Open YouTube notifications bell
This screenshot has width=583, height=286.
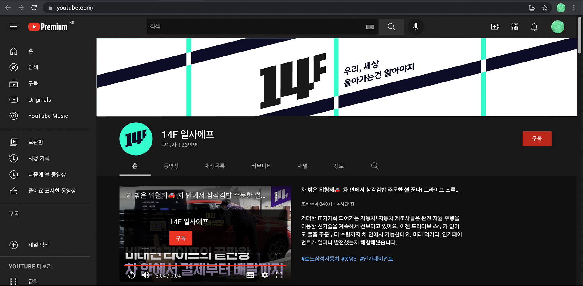click(534, 27)
